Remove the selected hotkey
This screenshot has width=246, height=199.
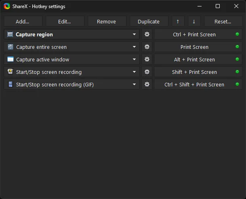107,21
